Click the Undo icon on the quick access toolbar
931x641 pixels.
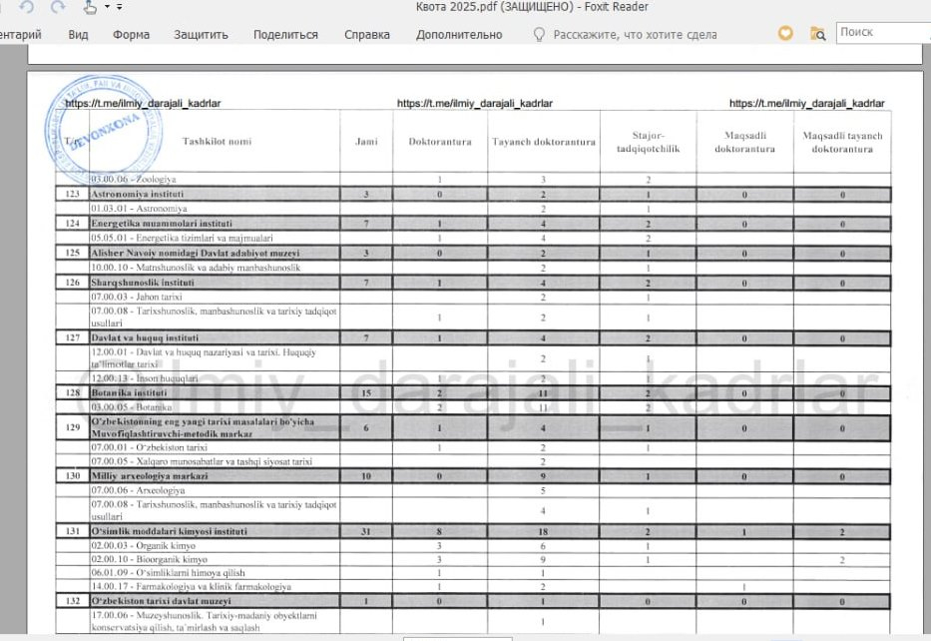click(x=27, y=7)
